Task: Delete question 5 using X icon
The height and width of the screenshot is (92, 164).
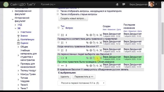Action: click(x=101, y=58)
